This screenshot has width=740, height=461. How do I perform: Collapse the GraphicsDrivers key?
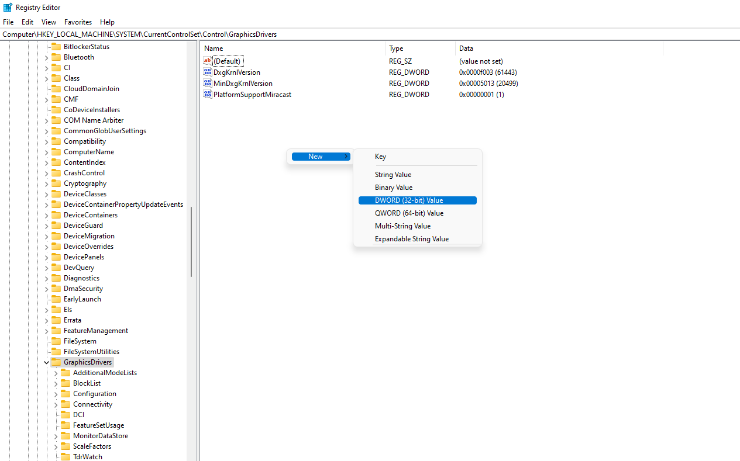[46, 362]
